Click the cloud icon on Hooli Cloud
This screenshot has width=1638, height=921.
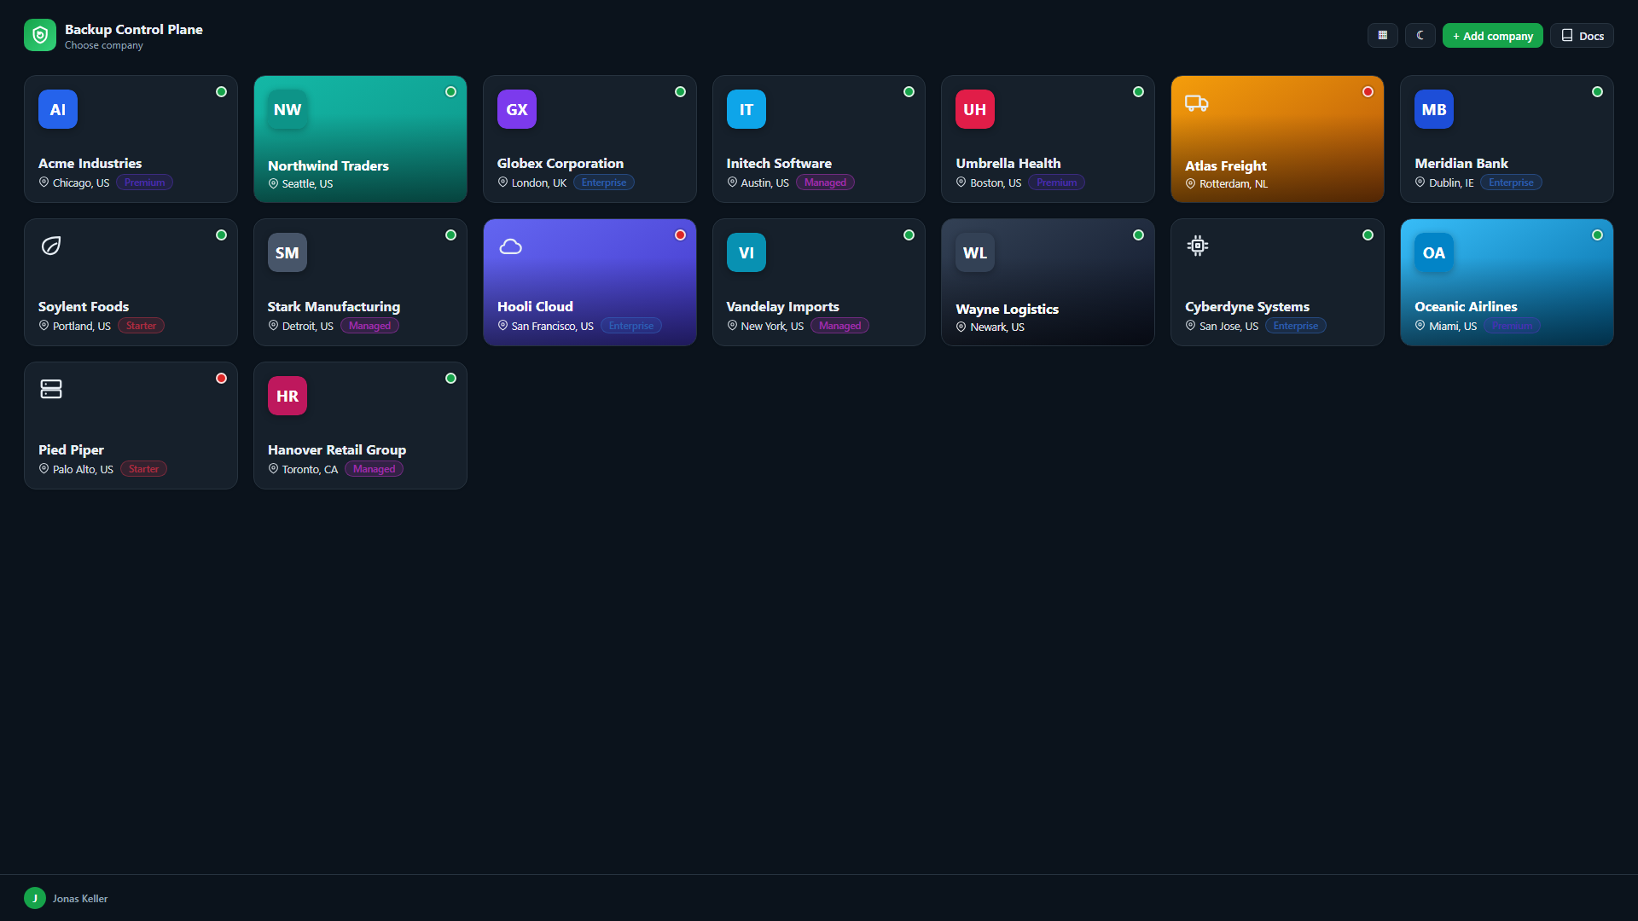coord(511,246)
